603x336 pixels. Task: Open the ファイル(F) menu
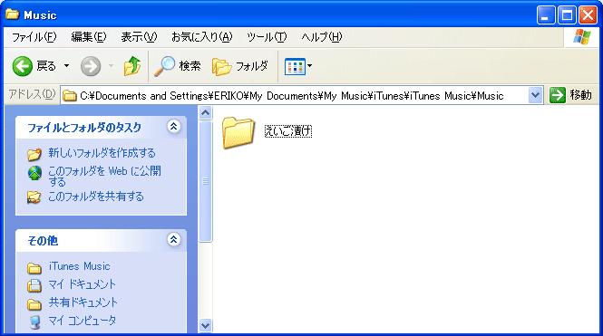coord(34,37)
